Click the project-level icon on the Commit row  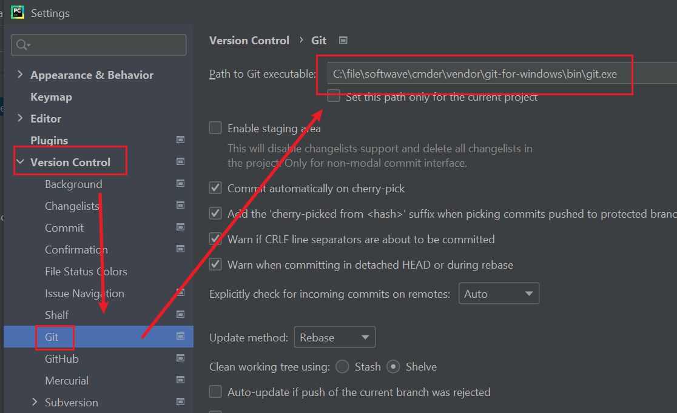[181, 227]
